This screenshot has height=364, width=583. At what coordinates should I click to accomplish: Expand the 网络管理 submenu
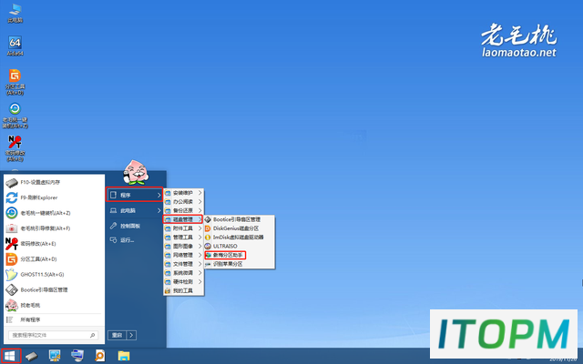184,255
